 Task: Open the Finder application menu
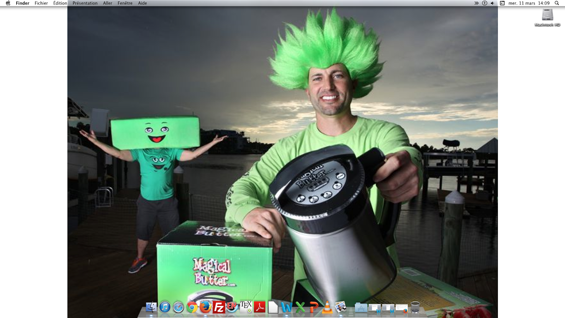(23, 3)
